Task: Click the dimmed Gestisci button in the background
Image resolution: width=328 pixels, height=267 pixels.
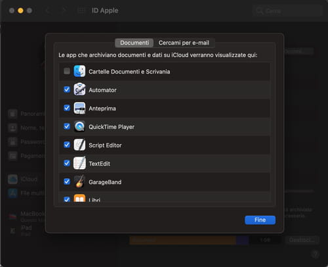Action: 302,240
